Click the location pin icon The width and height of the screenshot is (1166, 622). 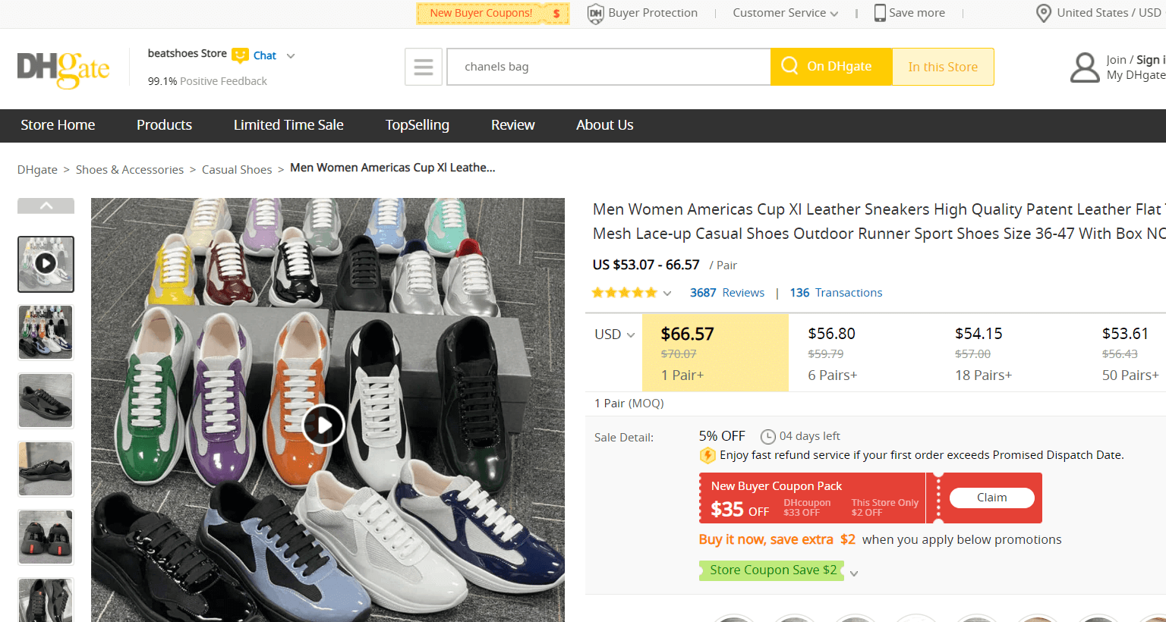1044,13
